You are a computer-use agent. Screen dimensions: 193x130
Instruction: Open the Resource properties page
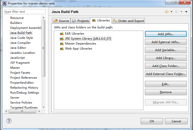[x=17, y=18]
